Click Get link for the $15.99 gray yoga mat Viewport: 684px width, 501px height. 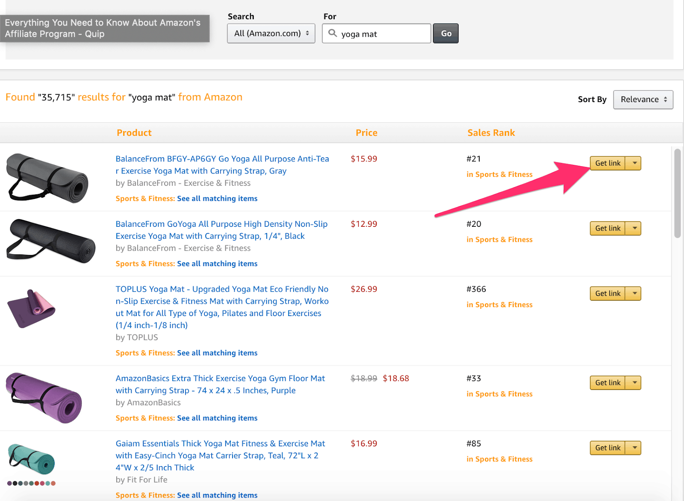click(x=607, y=163)
